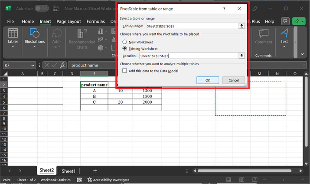Click the next sheet navigation arrow

pyautogui.click(x=20, y=171)
